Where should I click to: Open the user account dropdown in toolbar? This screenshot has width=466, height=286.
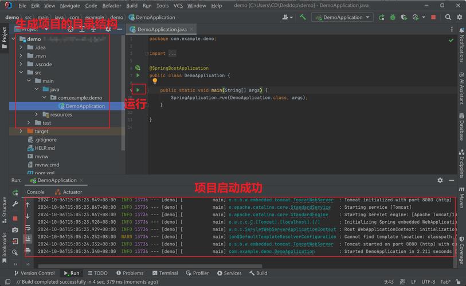287,17
